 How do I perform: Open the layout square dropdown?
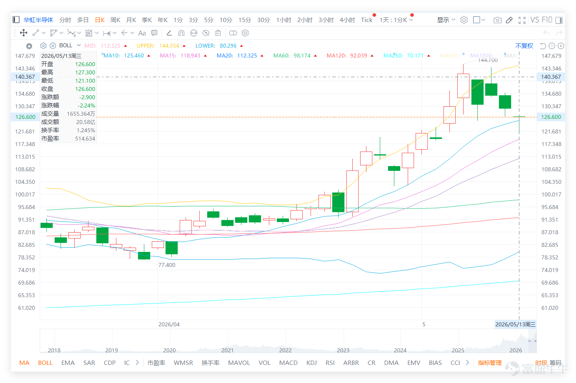[479, 20]
